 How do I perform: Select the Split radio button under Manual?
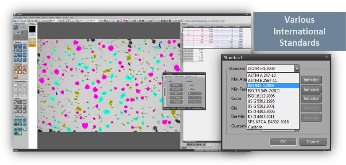(189, 85)
